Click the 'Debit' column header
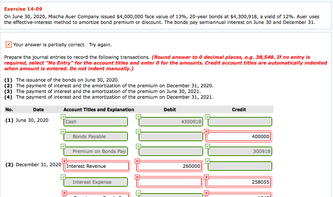This screenshot has height=197, width=333. [170, 110]
